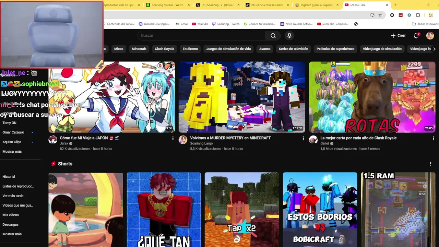Play Cómo fue Mi Viaje a JAPÓN thumbnail
Screen dimensions: 439x247
(111, 97)
